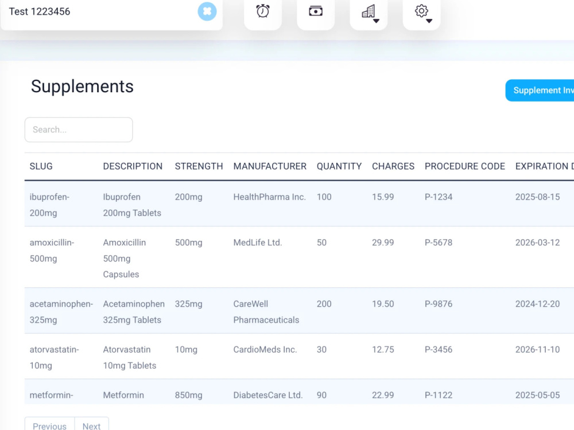
Task: Sort table by EXPIRATION column header
Action: pyautogui.click(x=544, y=166)
